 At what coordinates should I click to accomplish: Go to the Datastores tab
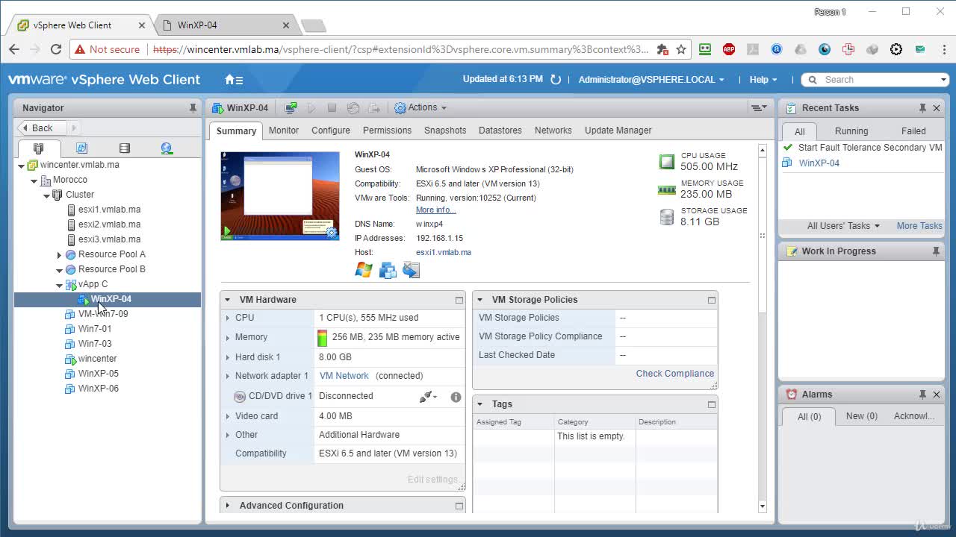[500, 131]
